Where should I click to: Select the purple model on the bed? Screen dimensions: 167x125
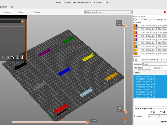click(x=45, y=52)
